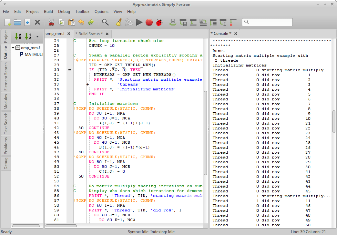Click the debug icon with red square
Image resolution: width=337 pixels, height=235 pixels.
[x=233, y=22]
